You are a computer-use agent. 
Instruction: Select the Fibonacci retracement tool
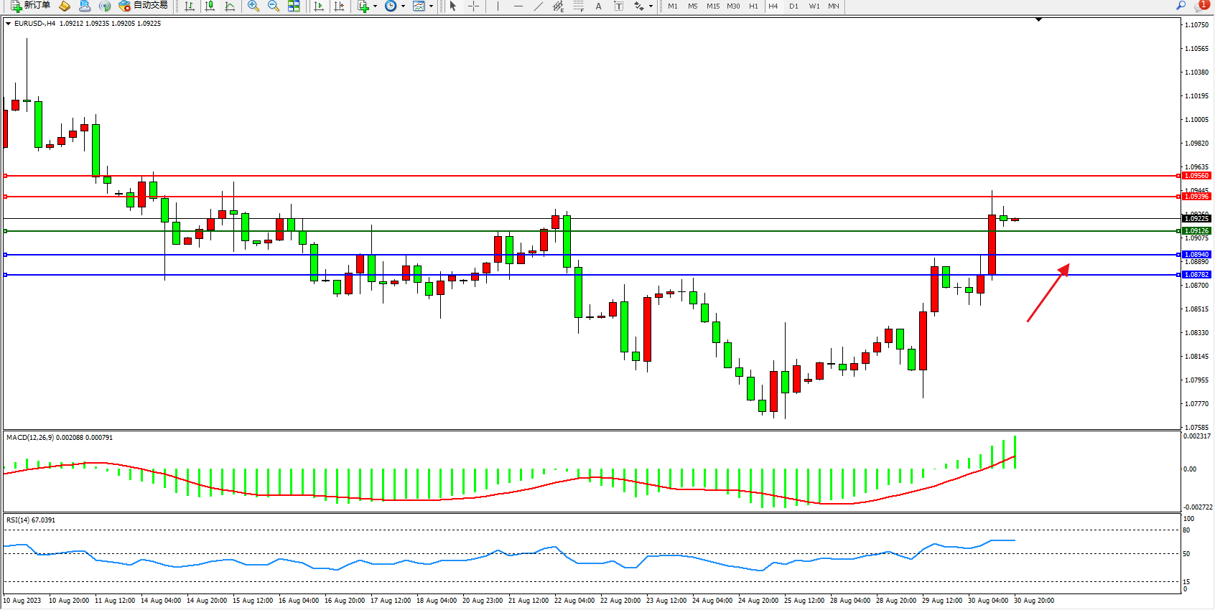tap(579, 6)
